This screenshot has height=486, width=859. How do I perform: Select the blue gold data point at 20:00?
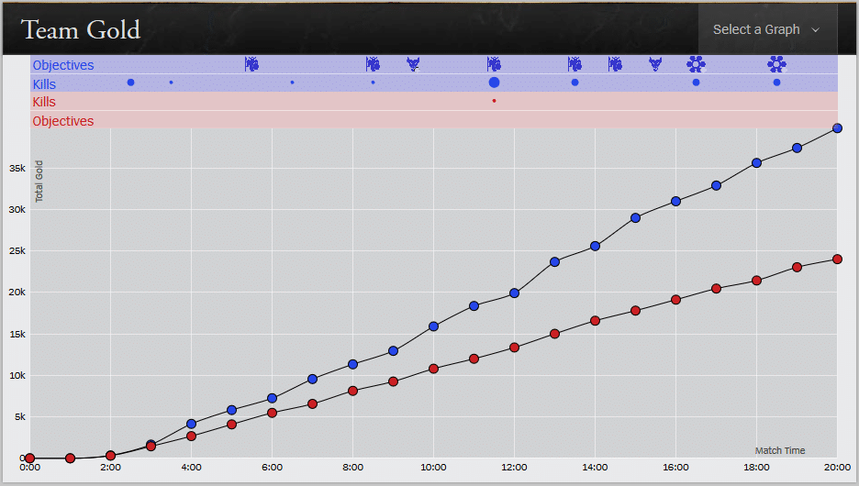837,128
